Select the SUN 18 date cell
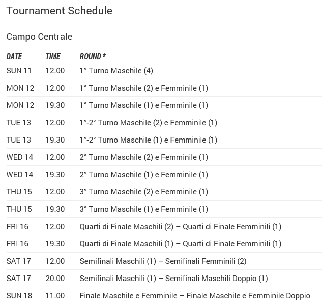The width and height of the screenshot is (322, 306). [19, 296]
